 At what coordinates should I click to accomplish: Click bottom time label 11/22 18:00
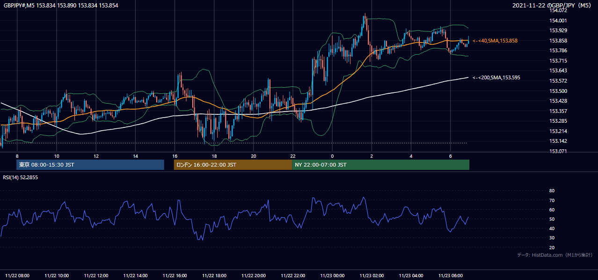214,276
